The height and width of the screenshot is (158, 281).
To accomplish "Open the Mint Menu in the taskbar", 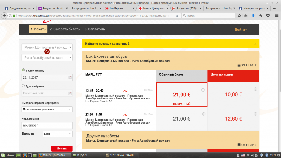I will coord(7,155).
